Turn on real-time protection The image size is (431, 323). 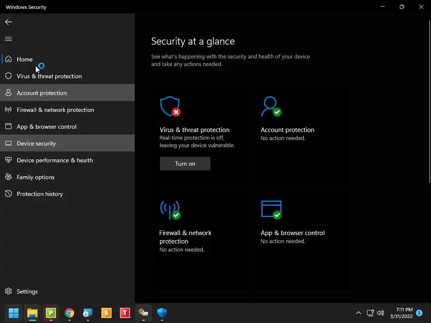coord(185,164)
